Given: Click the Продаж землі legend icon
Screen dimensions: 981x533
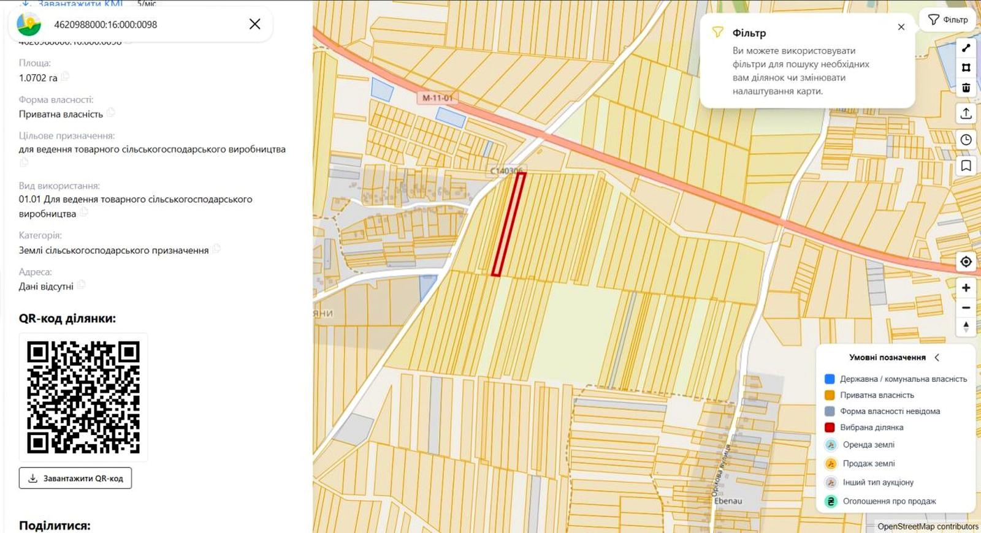Looking at the screenshot, I should click(x=831, y=464).
